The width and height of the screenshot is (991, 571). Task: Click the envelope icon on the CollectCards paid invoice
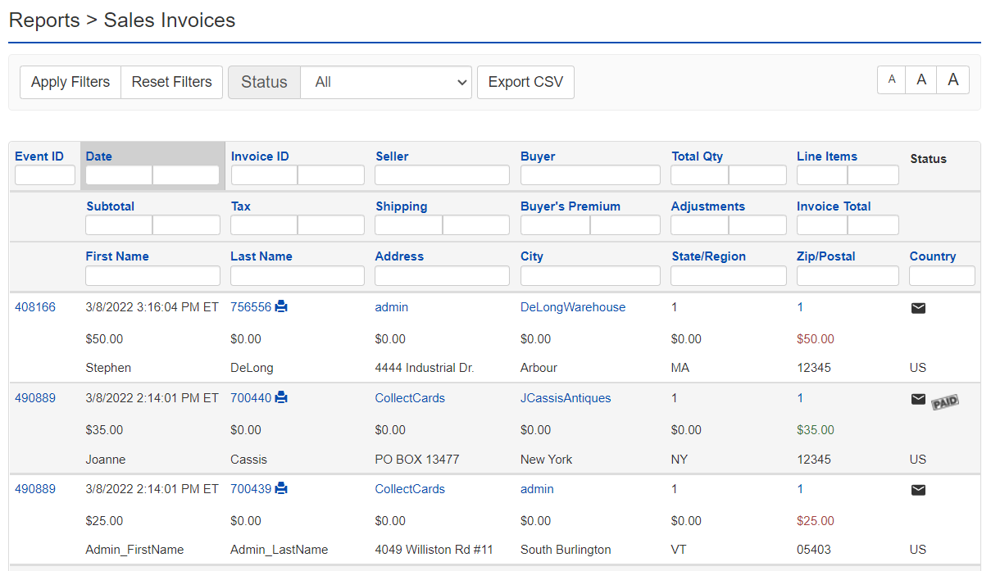(918, 399)
